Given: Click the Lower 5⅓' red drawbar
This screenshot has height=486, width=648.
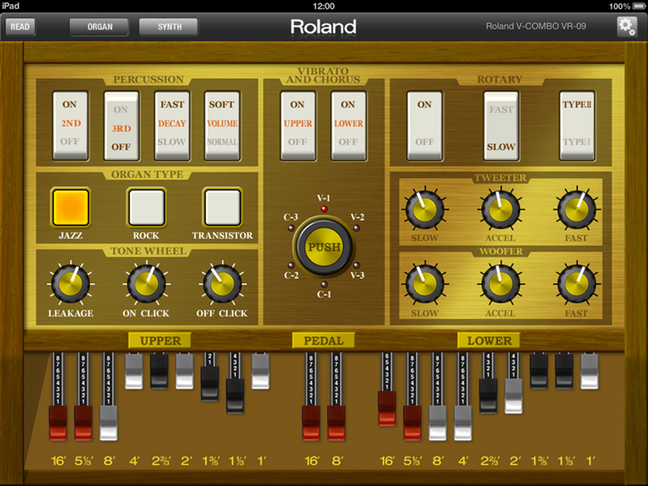Looking at the screenshot, I should 412,423.
